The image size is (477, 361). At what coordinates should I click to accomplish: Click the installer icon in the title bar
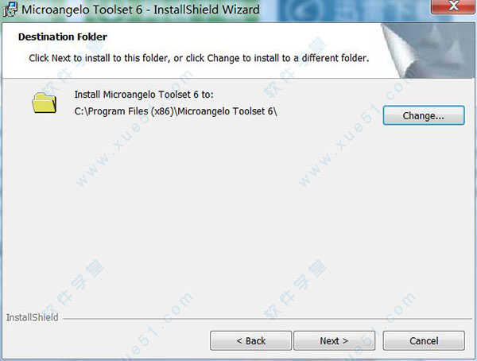pos(10,9)
